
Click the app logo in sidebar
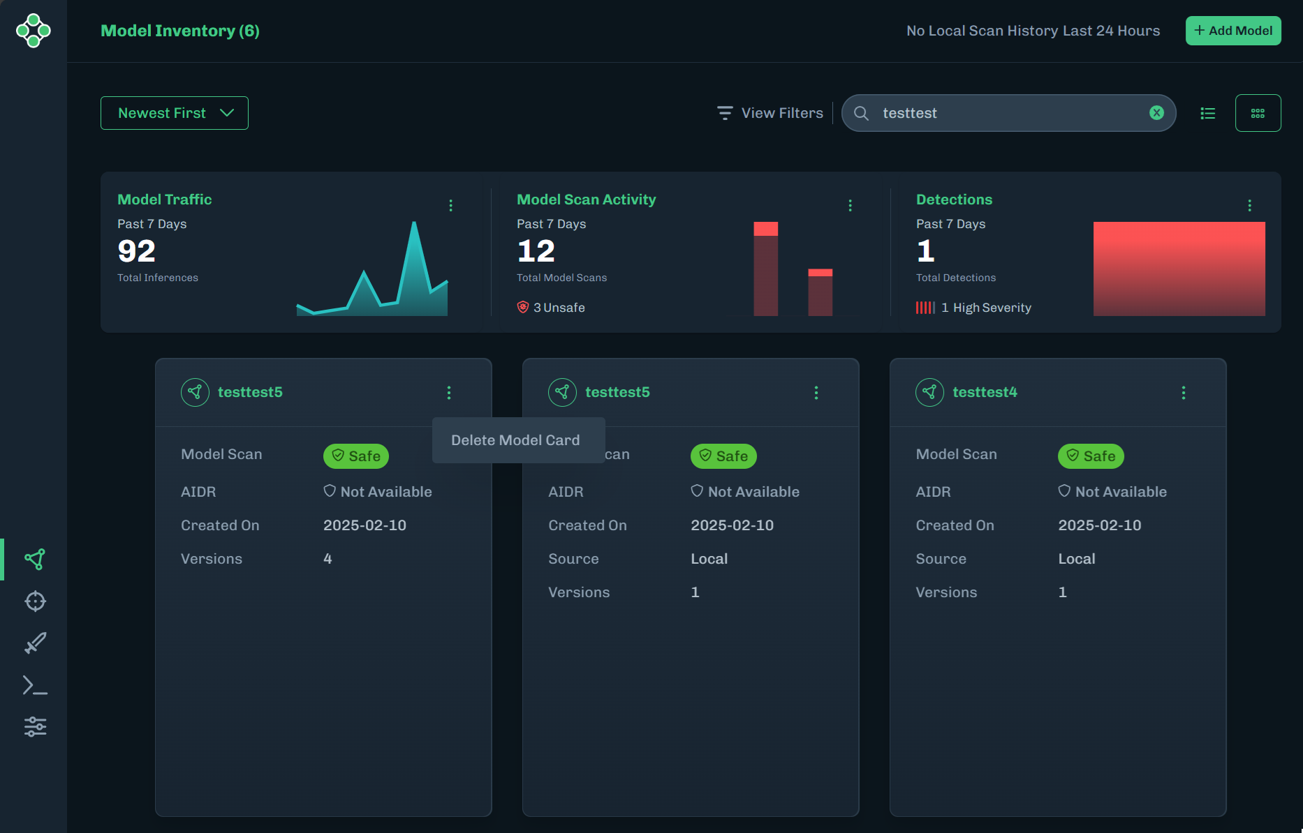coord(34,31)
